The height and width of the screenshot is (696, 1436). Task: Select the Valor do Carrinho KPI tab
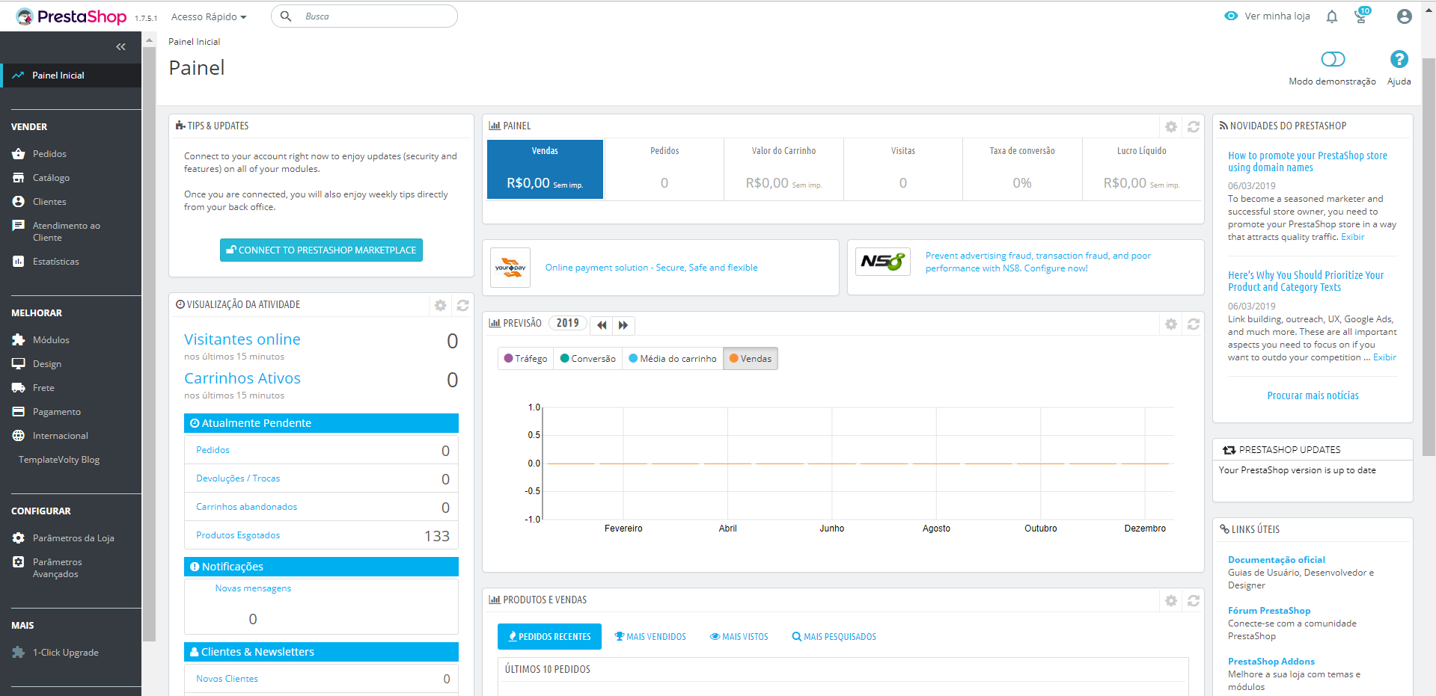[x=783, y=169]
